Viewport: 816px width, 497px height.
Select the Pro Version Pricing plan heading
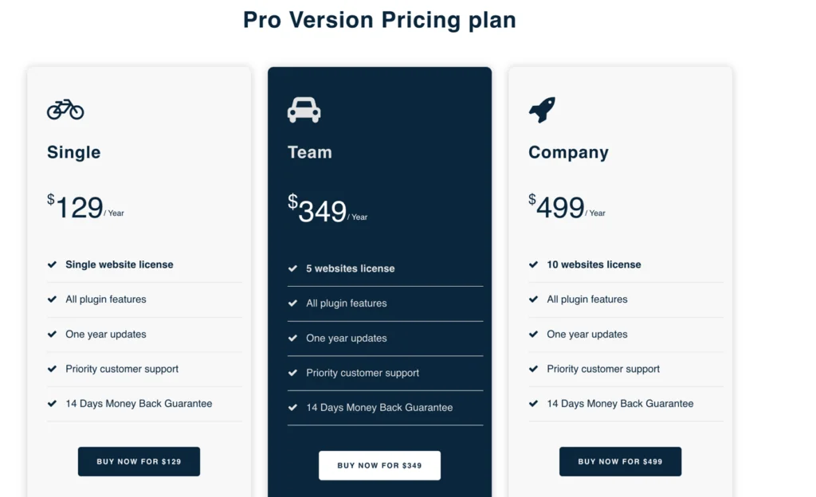tap(379, 20)
